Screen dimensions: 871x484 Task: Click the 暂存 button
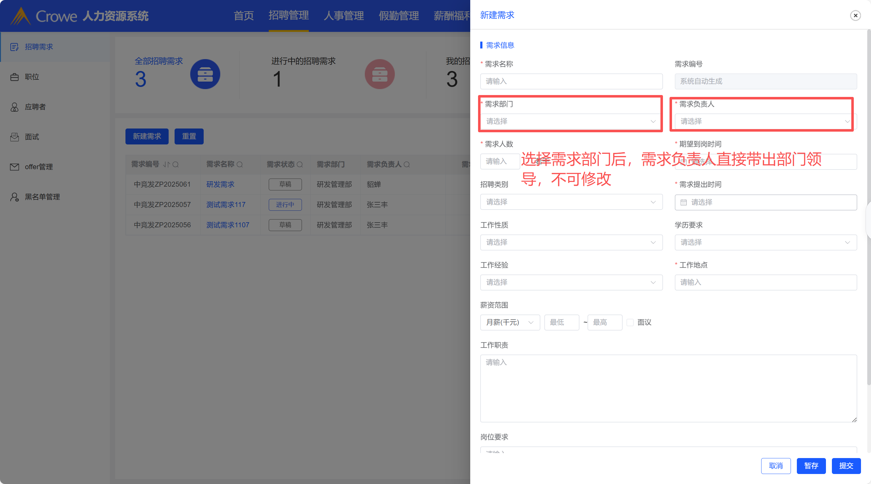(811, 466)
